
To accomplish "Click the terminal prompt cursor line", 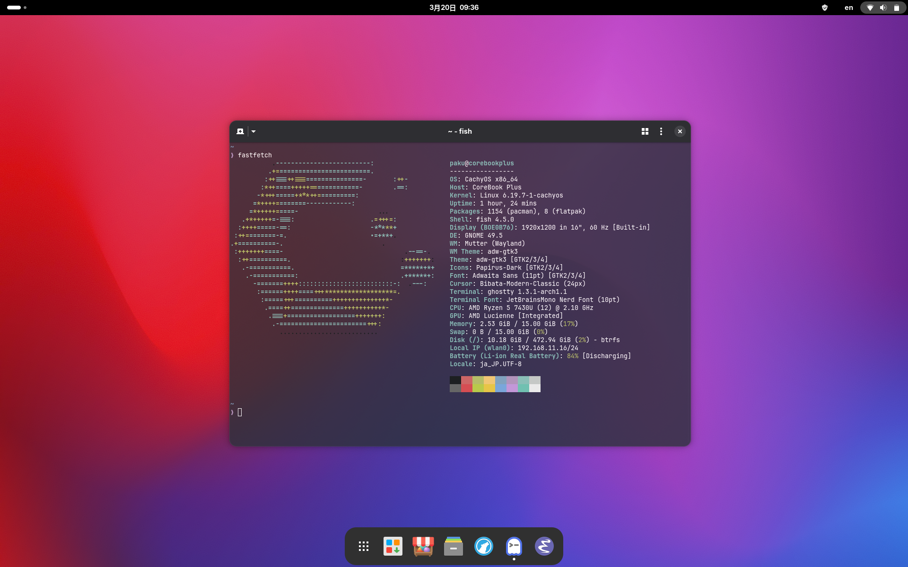I will pos(240,412).
